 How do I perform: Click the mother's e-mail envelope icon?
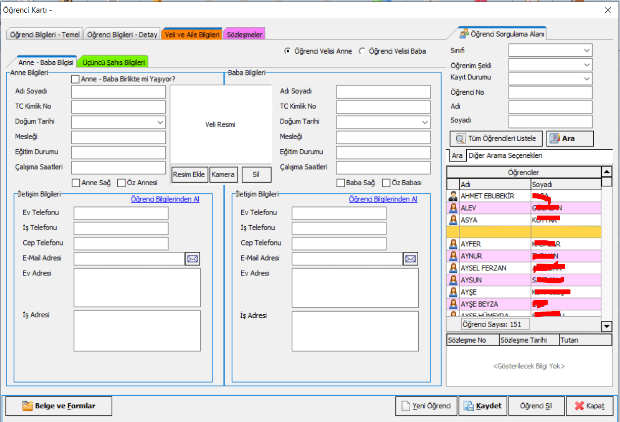click(193, 259)
